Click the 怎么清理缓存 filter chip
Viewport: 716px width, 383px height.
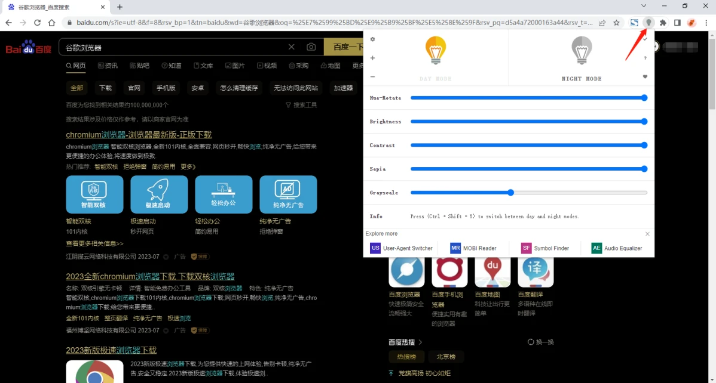239,88
